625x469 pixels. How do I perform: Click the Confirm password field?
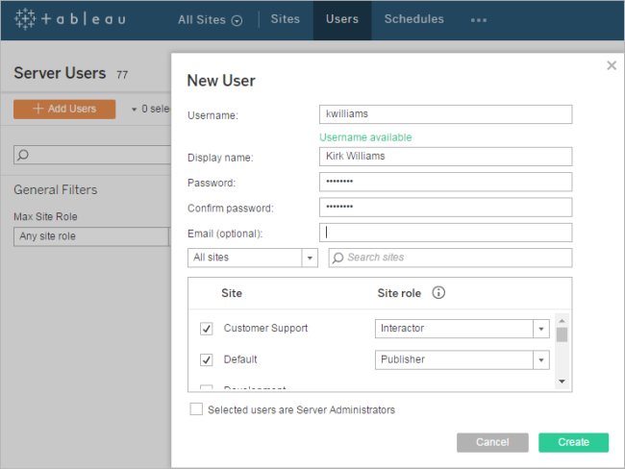[x=445, y=208]
